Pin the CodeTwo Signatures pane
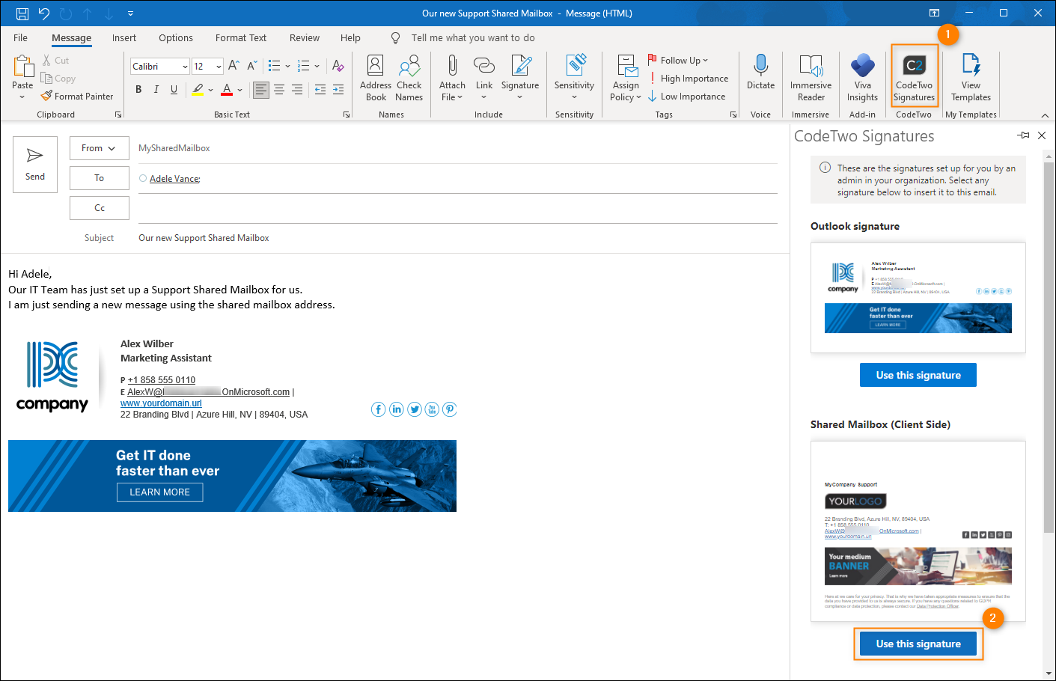Screen dimensions: 1056x681 click(x=1023, y=135)
